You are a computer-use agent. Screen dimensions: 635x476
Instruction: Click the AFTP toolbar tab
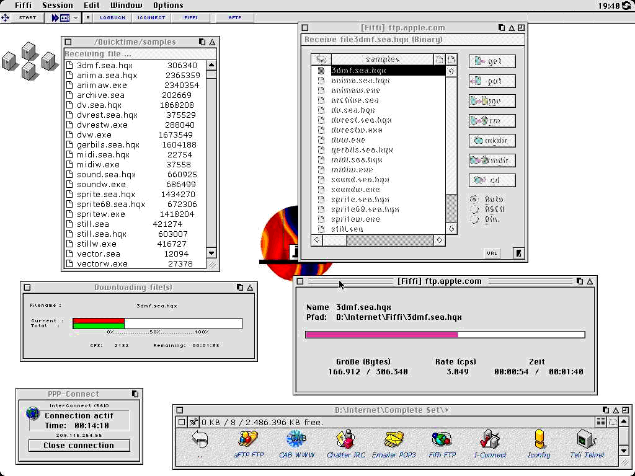pyautogui.click(x=234, y=18)
